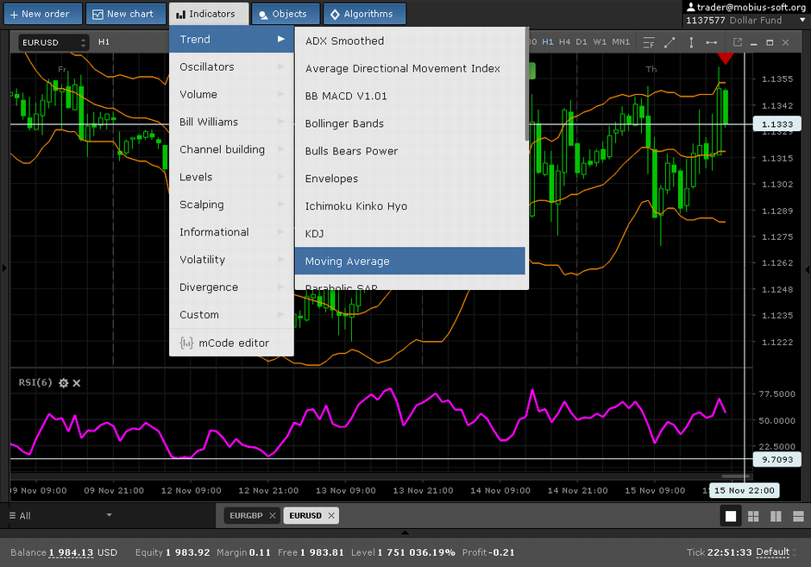Viewport: 811px width, 567px height.
Task: Expand the Divergence submenu
Action: (231, 287)
